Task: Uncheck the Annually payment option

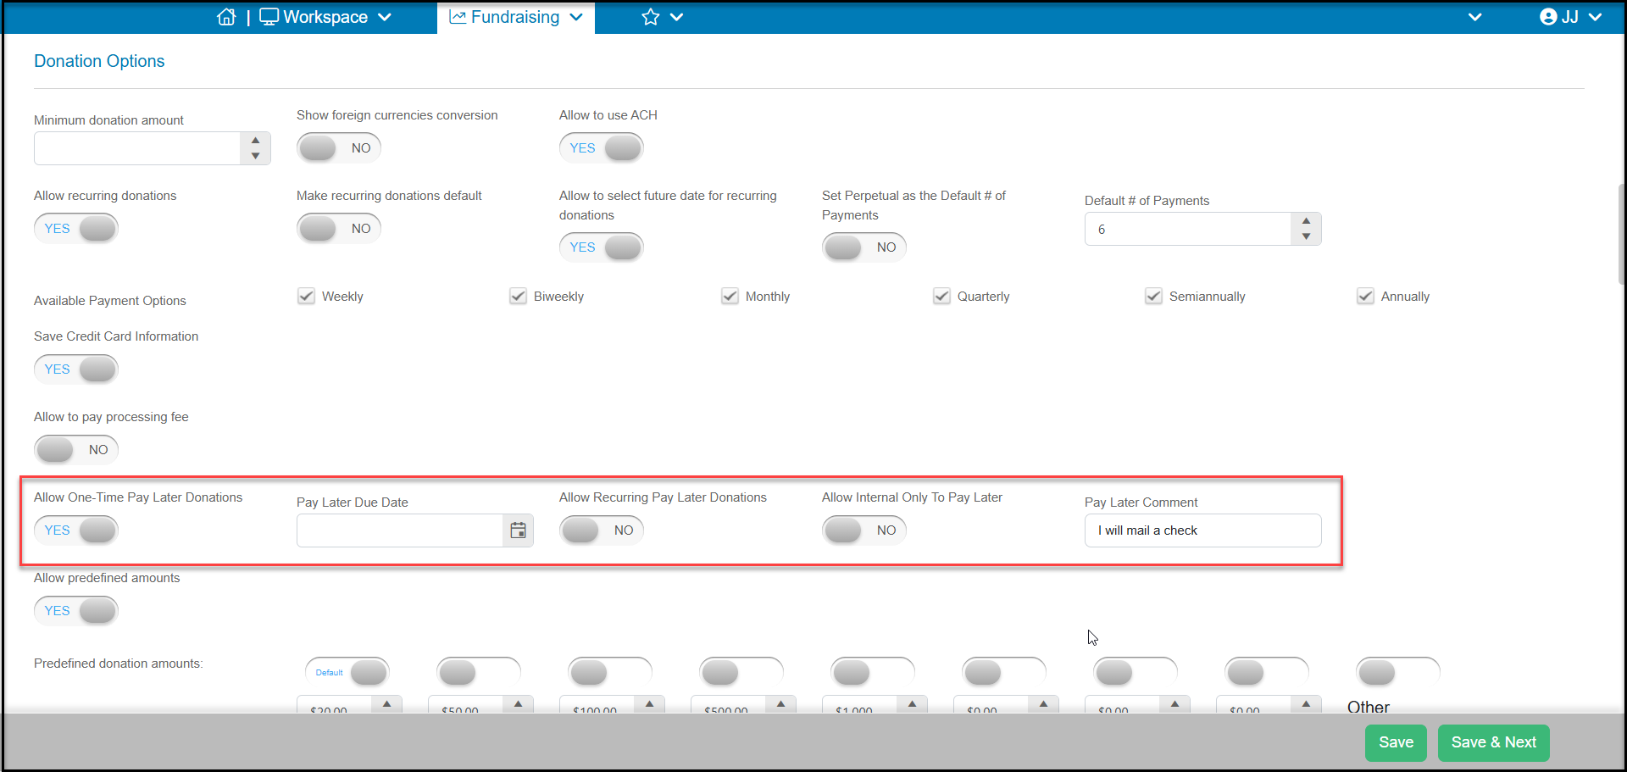Action: point(1365,296)
